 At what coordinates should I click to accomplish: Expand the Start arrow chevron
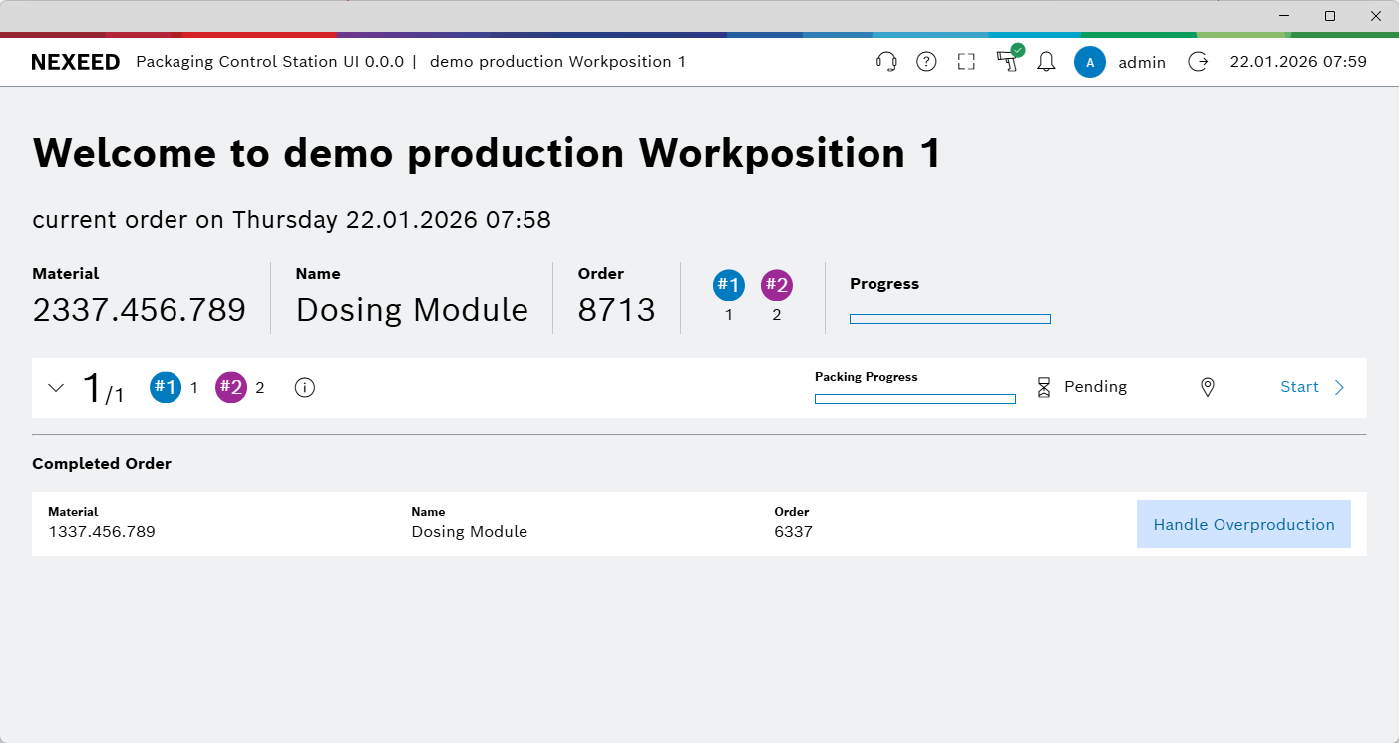[x=1339, y=387]
